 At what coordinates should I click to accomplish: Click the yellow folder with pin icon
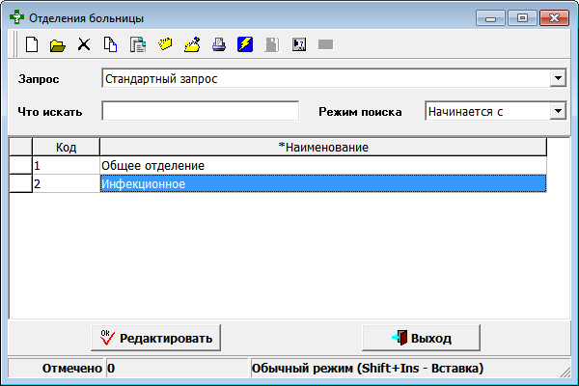(192, 44)
